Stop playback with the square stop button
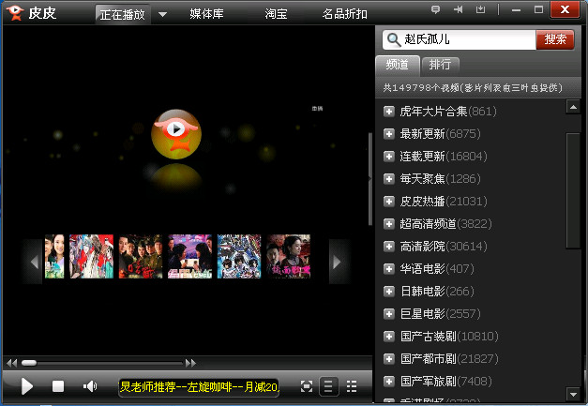 [x=58, y=385]
